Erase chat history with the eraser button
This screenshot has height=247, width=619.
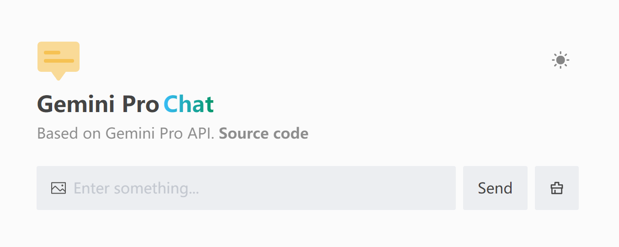(x=556, y=188)
